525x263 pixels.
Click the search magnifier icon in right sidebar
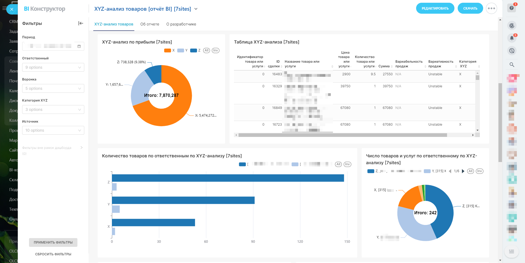[x=512, y=65]
